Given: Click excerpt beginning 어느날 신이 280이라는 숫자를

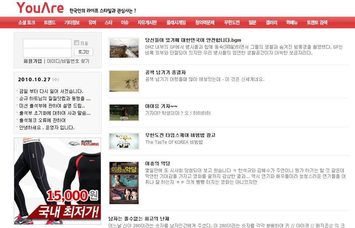Looking at the screenshot, I should point(227,225).
